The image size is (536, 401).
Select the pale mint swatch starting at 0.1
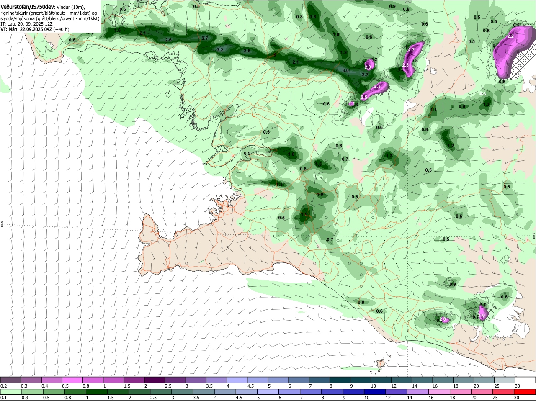tap(11, 392)
